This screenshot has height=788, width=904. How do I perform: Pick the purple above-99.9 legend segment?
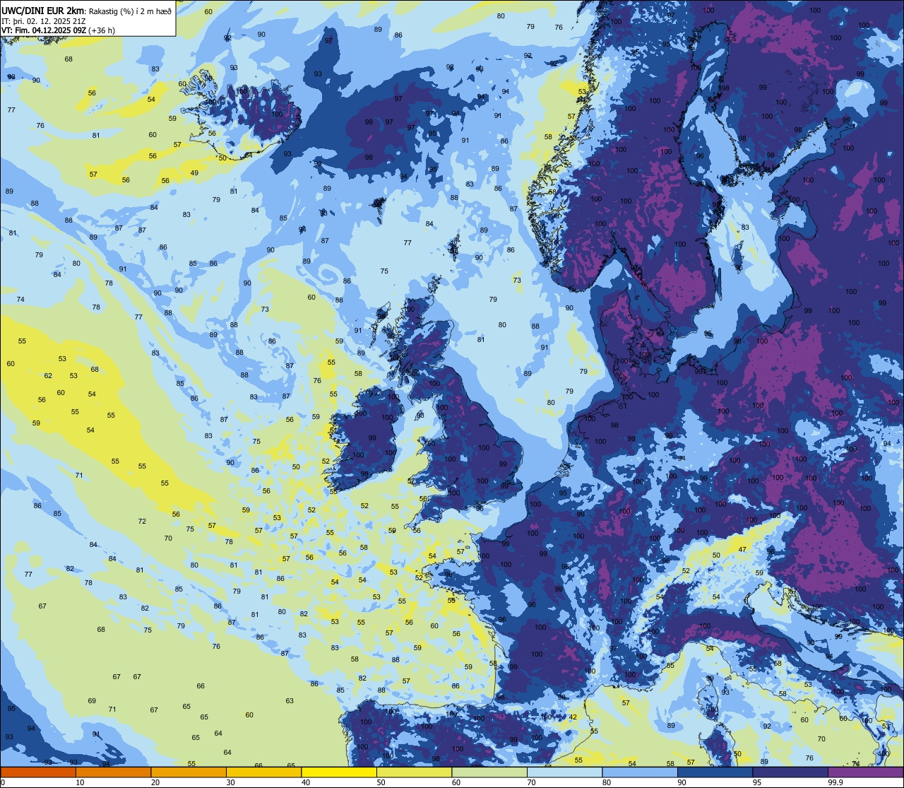(865, 772)
